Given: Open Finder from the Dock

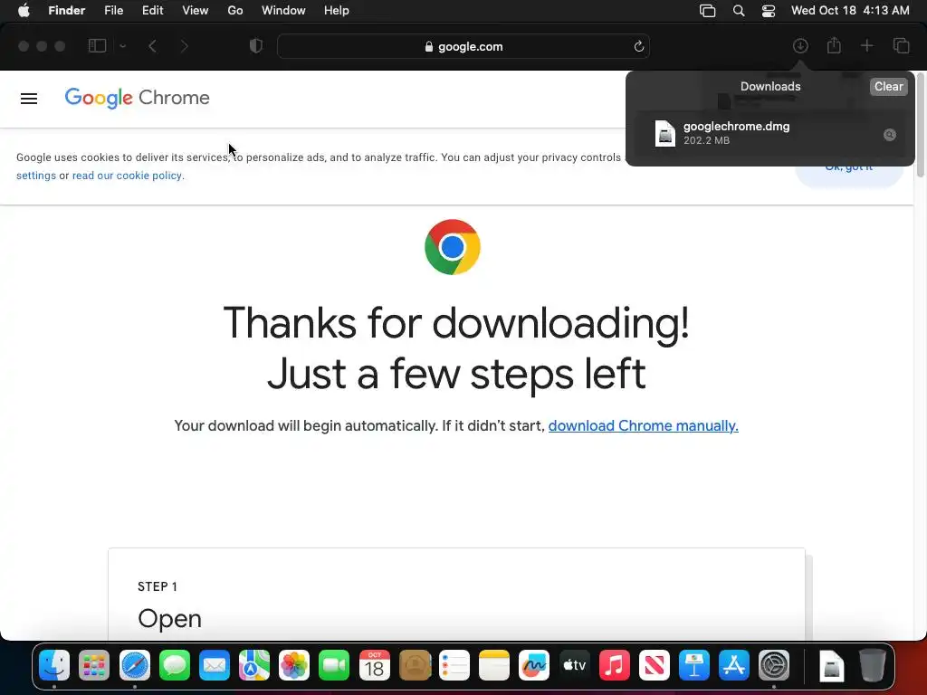Looking at the screenshot, I should pyautogui.click(x=54, y=665).
